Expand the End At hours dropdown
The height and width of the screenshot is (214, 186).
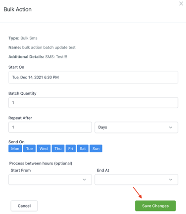point(136,179)
